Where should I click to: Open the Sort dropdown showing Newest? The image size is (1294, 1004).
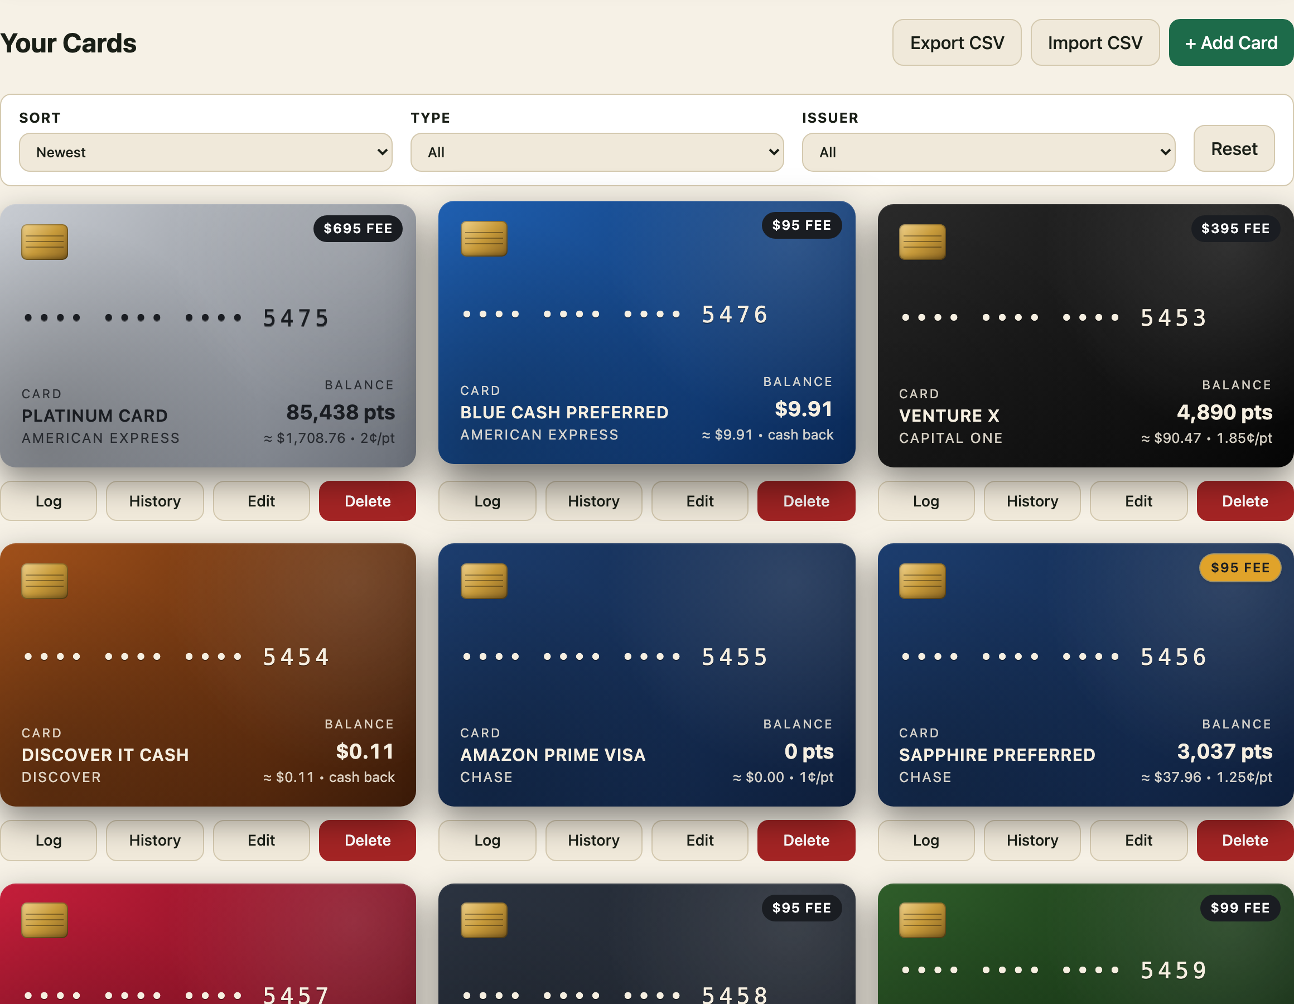206,152
